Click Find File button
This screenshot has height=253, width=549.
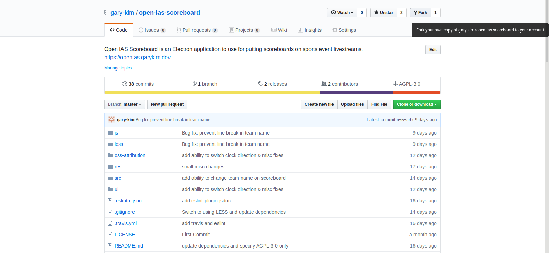(x=379, y=104)
